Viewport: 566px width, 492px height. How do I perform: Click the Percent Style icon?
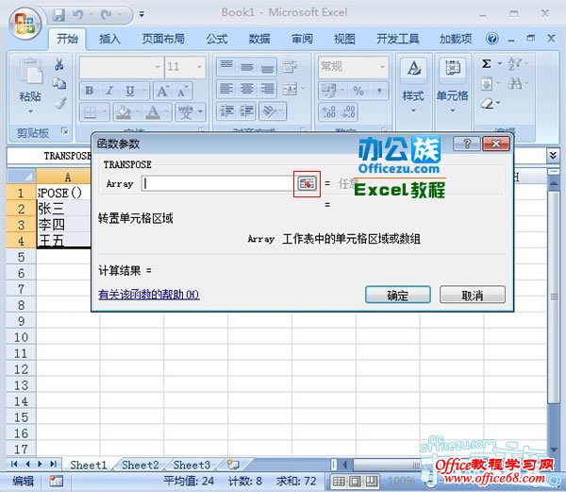358,91
